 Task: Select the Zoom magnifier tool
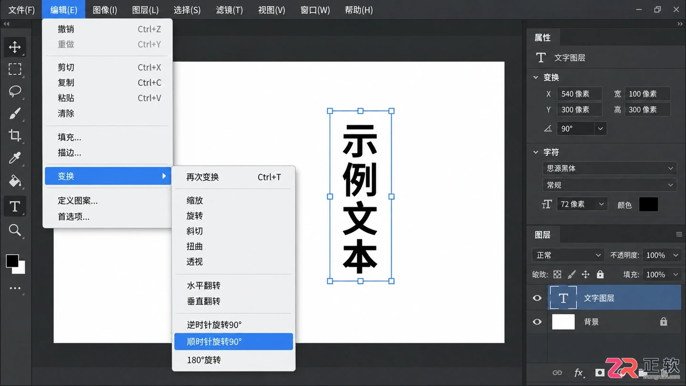coord(15,230)
